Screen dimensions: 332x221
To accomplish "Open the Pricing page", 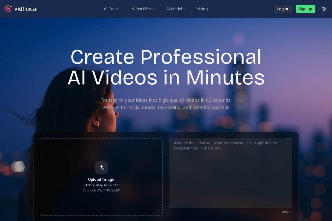I will pyautogui.click(x=202, y=9).
